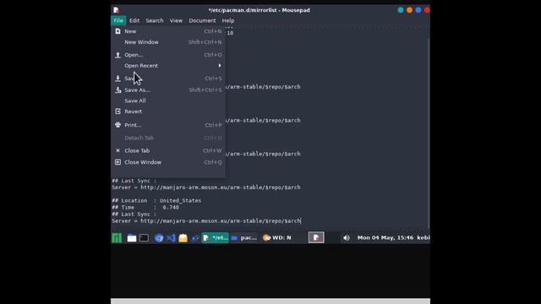Click the Save As icon in File menu
This screenshot has width=541, height=304.
117,90
